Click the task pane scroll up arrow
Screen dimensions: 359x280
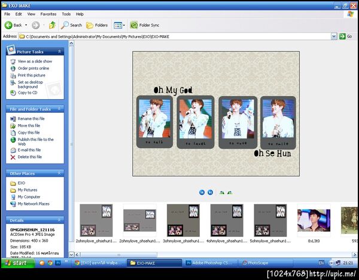tap(72, 43)
